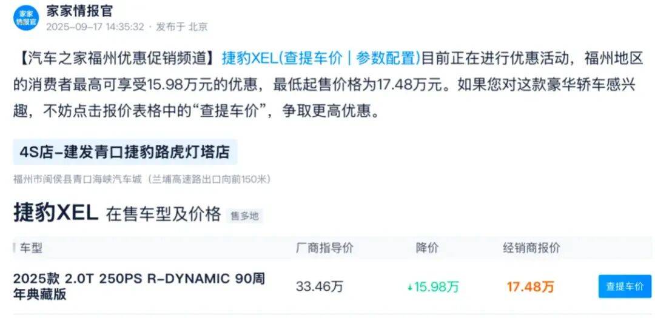Open the 捷豹XEL link in article text

249,59
